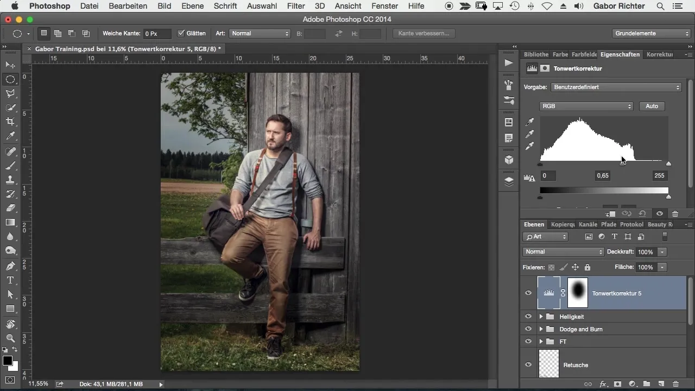The image size is (695, 391).
Task: Select the Path Selection tool
Action: click(10, 294)
